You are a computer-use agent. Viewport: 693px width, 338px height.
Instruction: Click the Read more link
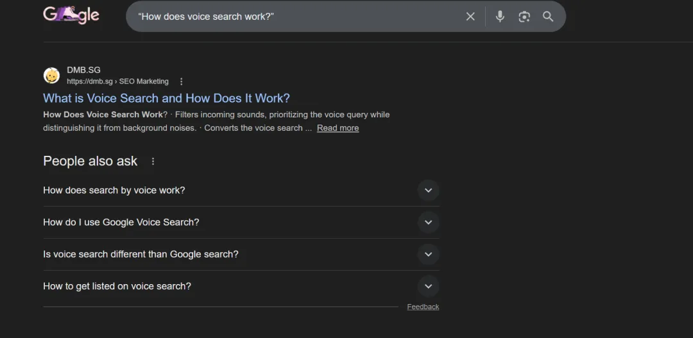click(338, 128)
